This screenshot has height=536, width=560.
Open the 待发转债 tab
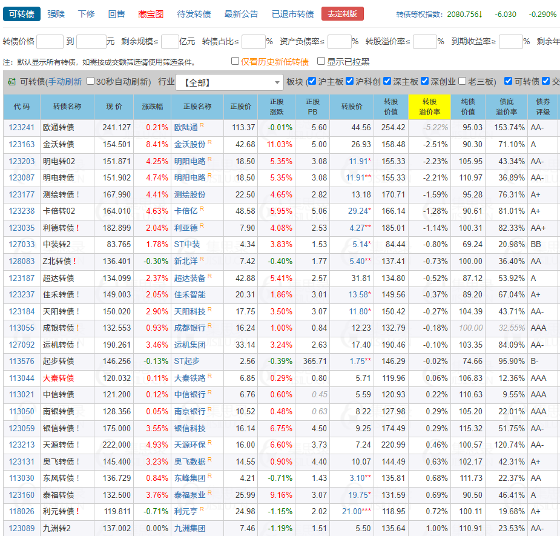[194, 14]
